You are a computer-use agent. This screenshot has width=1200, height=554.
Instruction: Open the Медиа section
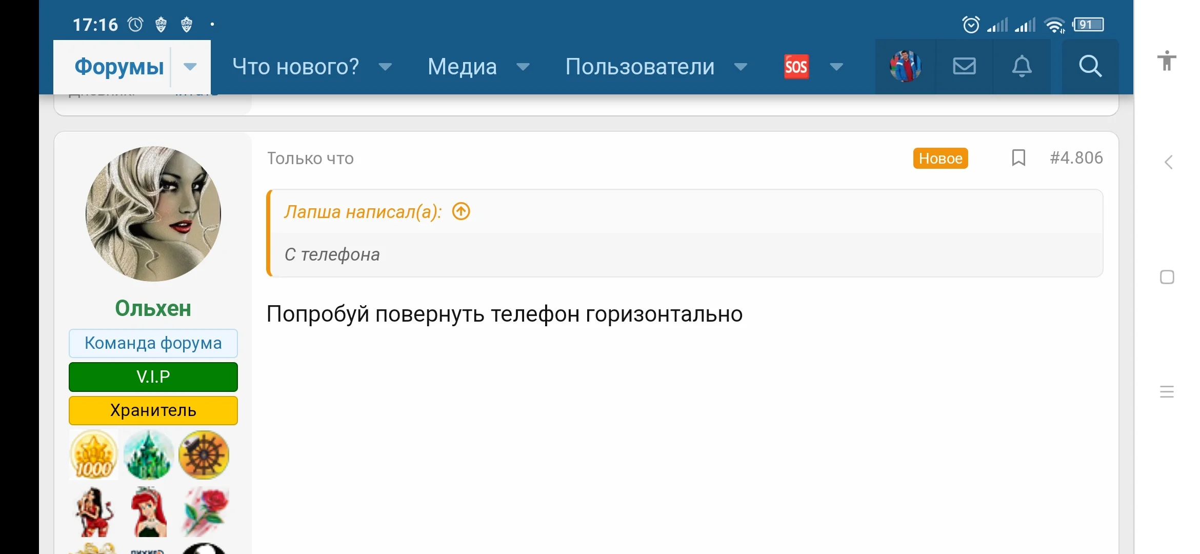pos(462,67)
